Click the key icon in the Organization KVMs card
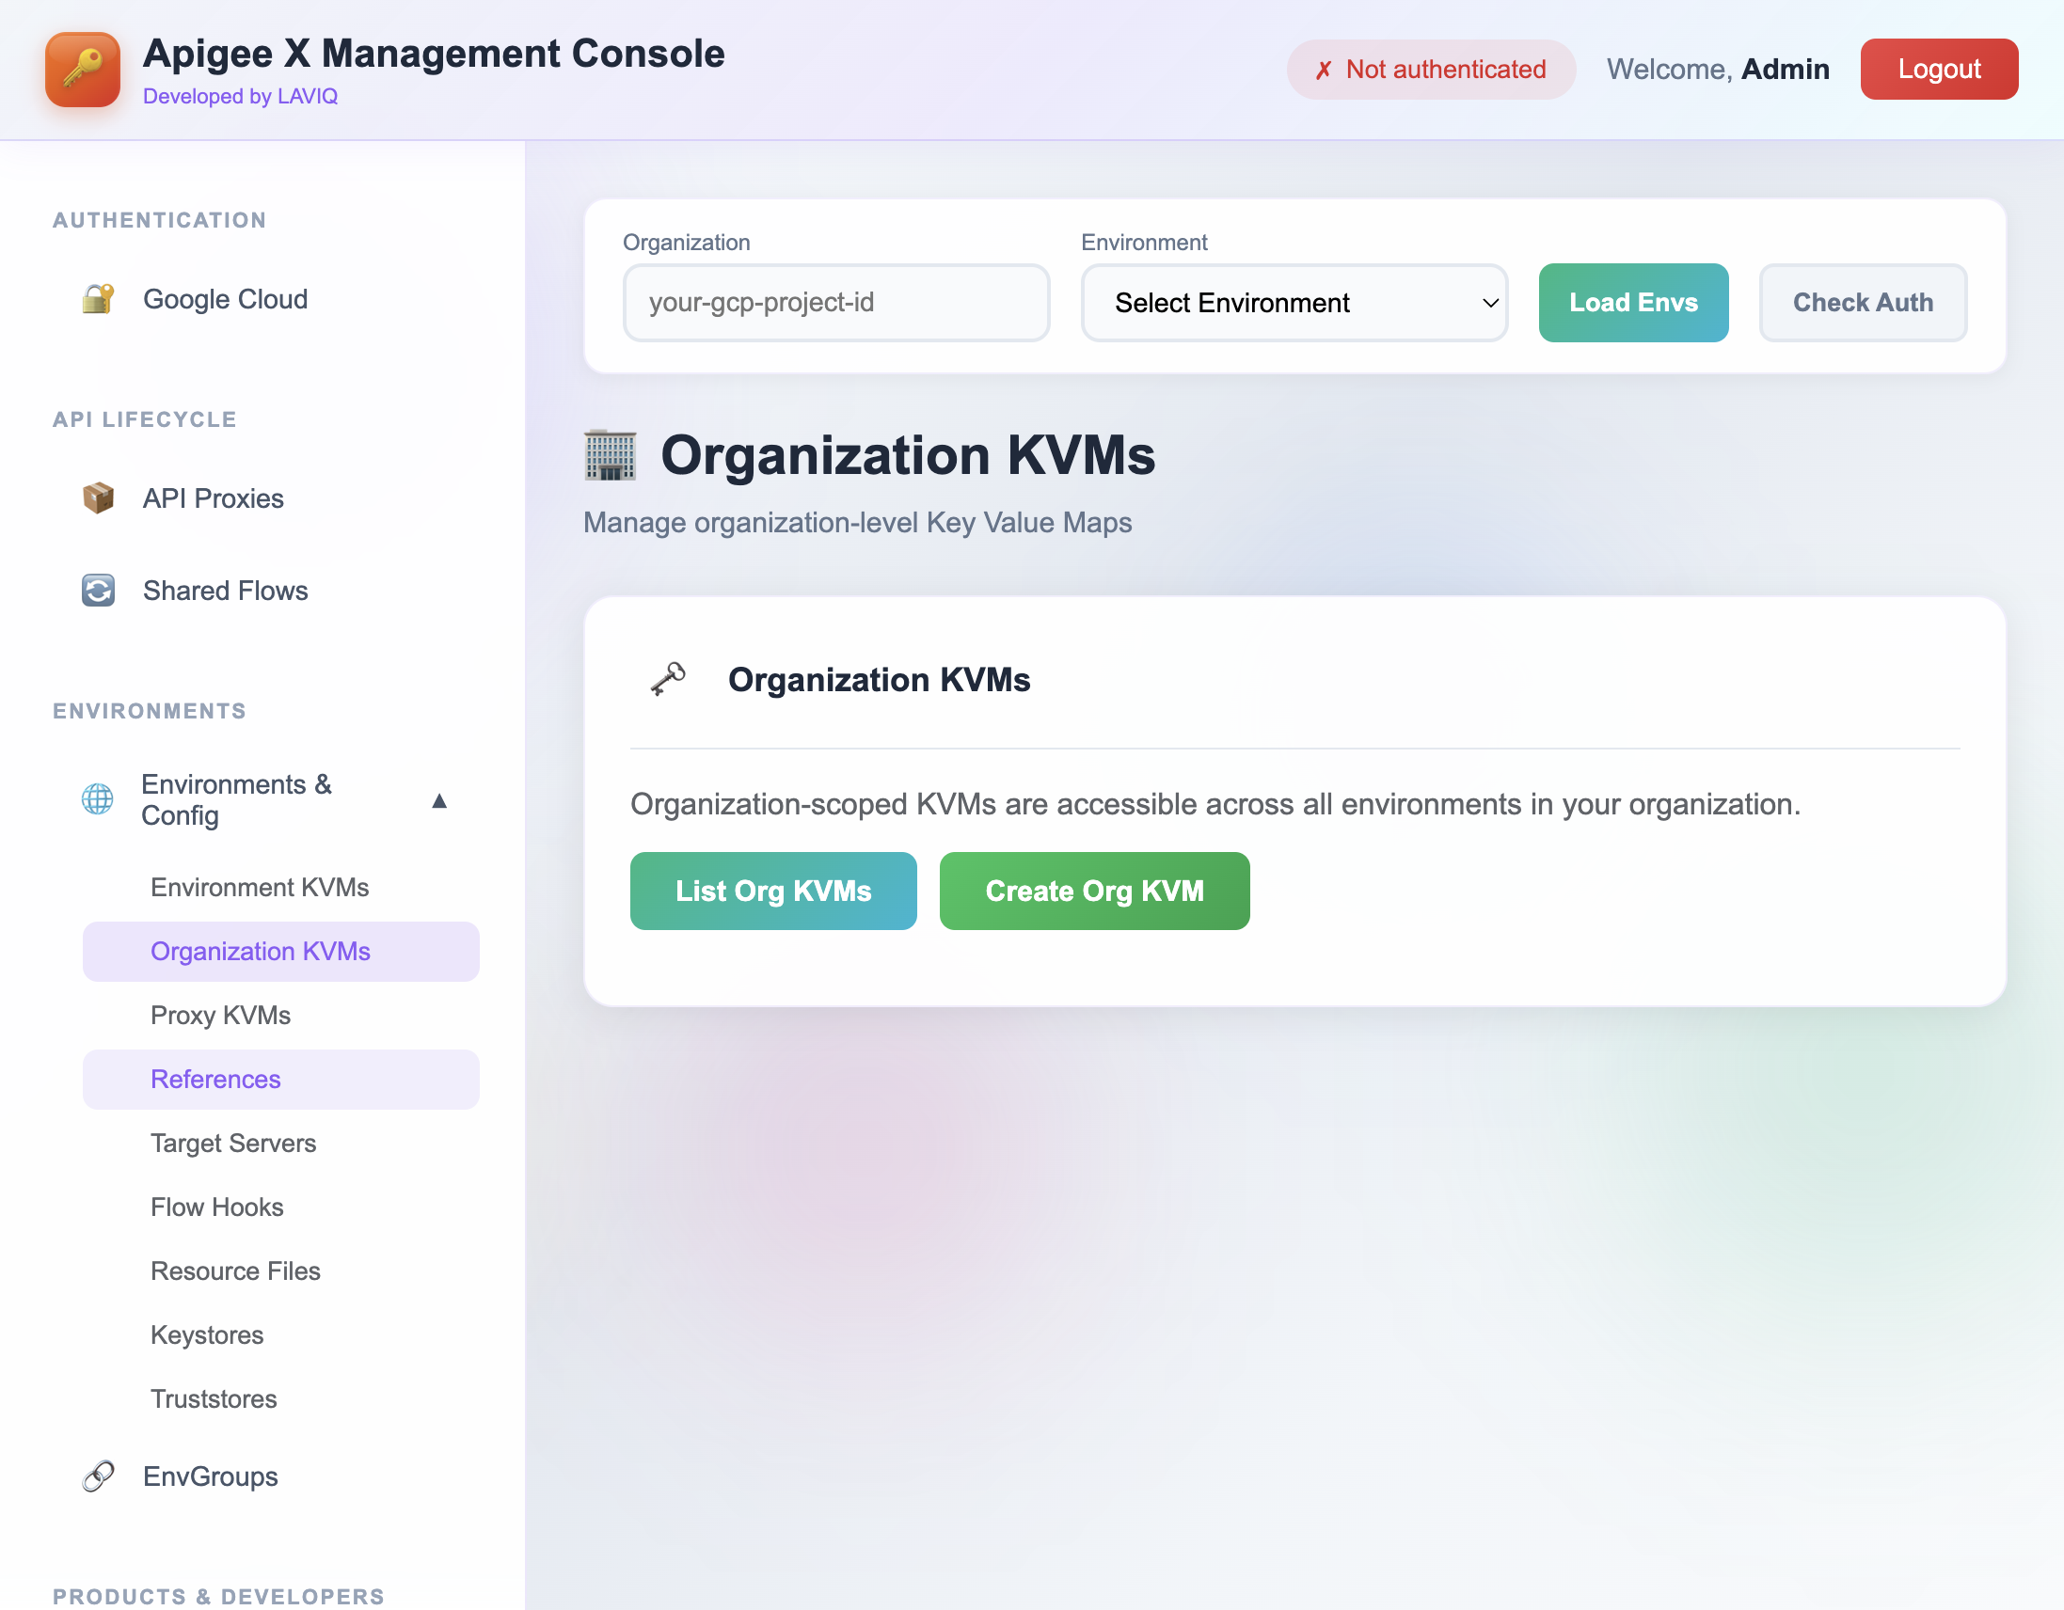 pyautogui.click(x=669, y=678)
